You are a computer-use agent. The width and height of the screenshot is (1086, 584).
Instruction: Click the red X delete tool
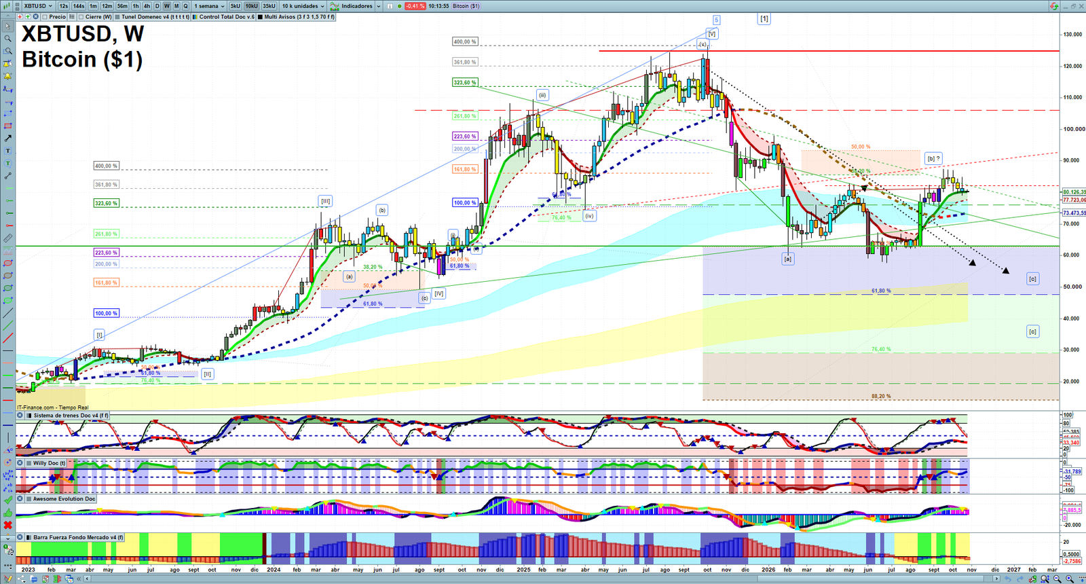(x=7, y=525)
